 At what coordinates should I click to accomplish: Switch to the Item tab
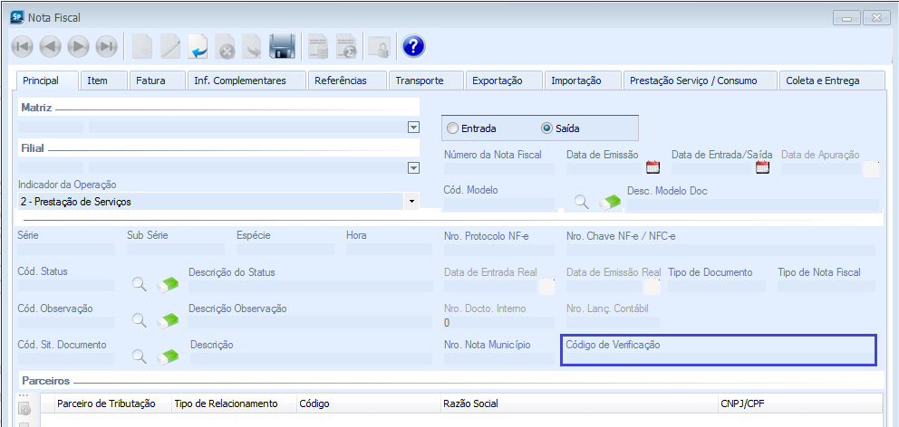pyautogui.click(x=97, y=81)
